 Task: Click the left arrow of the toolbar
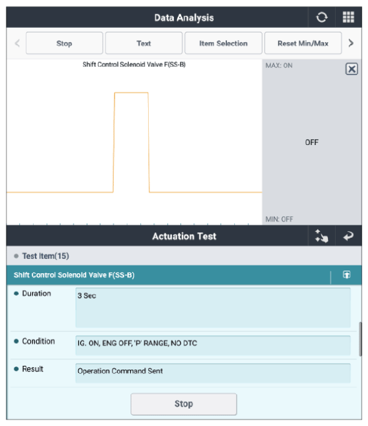coord(17,43)
